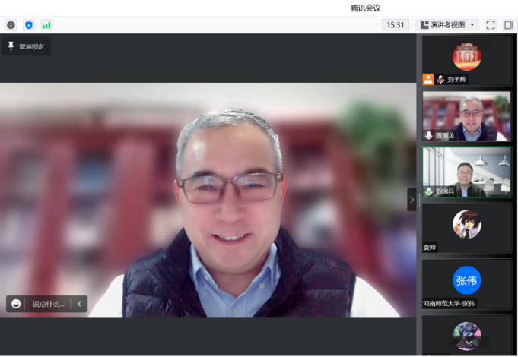Open the emoji reaction smiley
Screen dimensions: 518x357
(x=16, y=304)
